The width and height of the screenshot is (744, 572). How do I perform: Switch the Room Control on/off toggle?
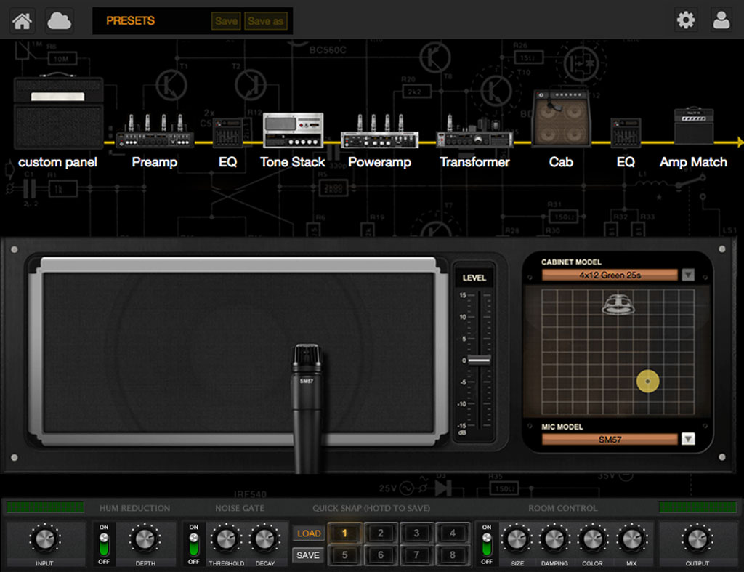[487, 542]
